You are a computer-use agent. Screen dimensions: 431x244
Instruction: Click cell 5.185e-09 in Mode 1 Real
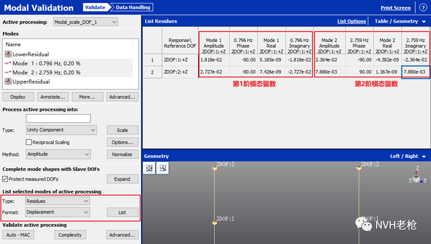pos(271,60)
